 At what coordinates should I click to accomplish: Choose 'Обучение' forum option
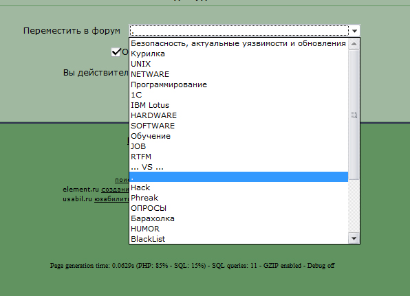[239, 136]
